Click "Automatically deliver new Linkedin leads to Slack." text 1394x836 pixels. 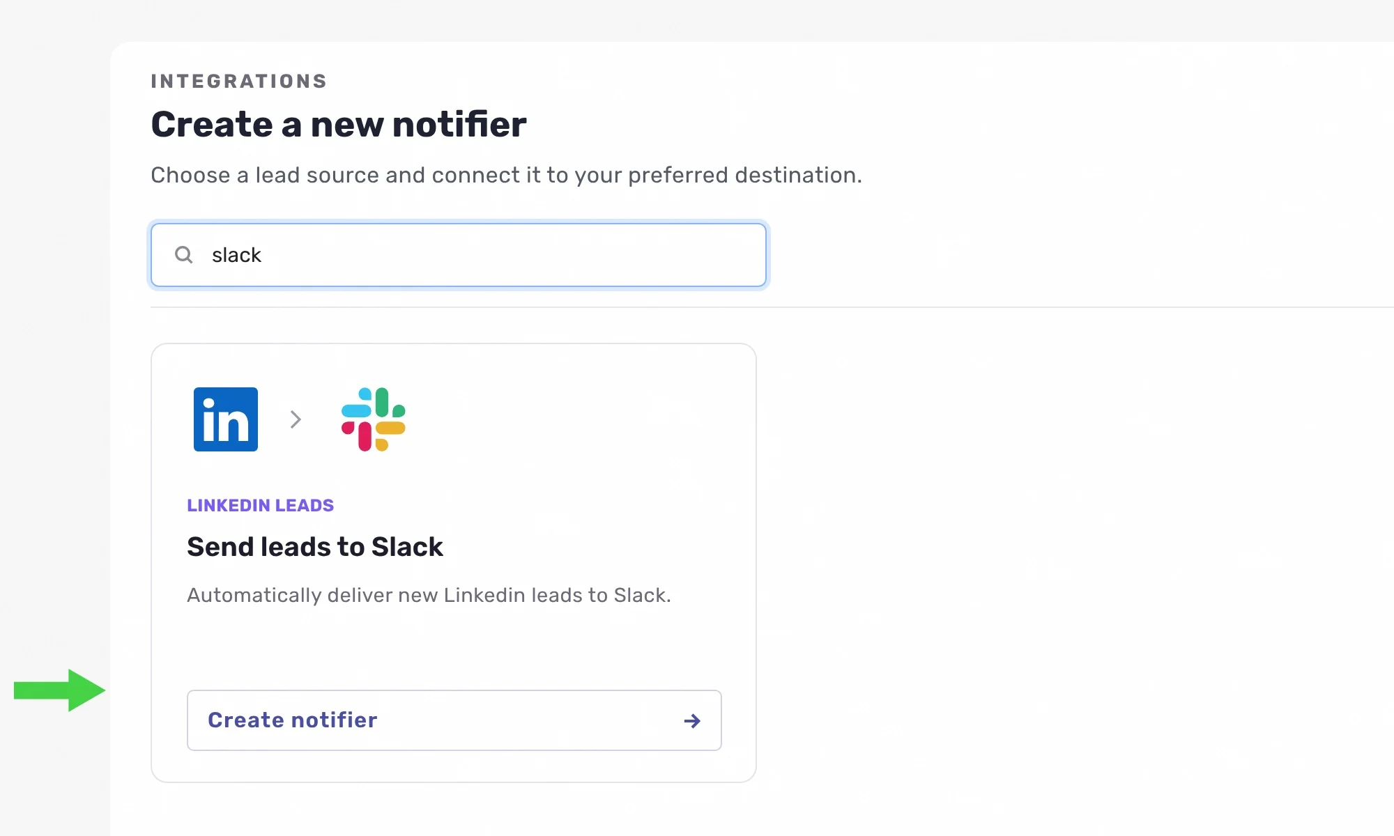[x=429, y=595]
